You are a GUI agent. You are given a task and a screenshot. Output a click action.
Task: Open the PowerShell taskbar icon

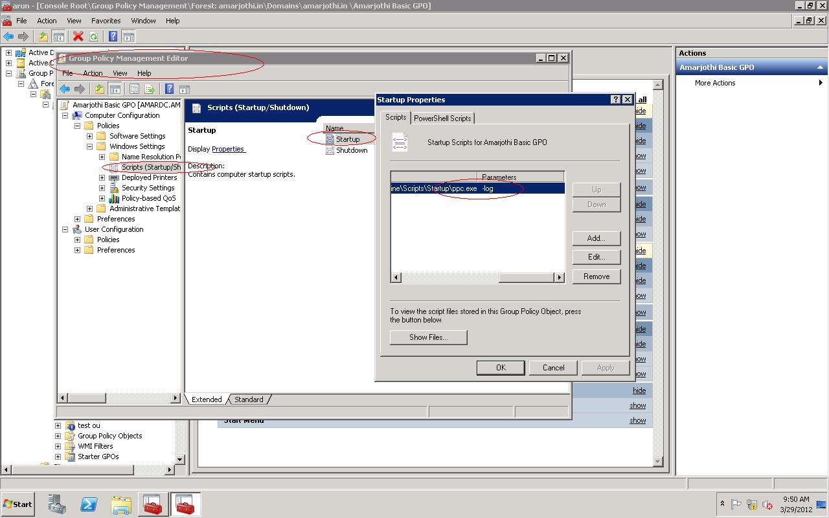coord(89,504)
